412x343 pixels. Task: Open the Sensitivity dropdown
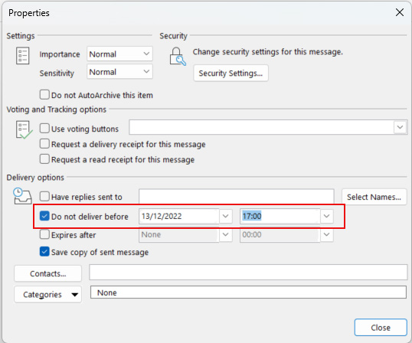click(119, 72)
